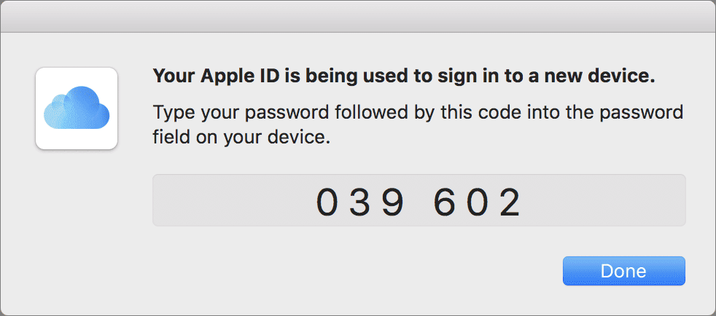Click 'field on your device' instruction line
The width and height of the screenshot is (716, 316).
click(x=241, y=137)
